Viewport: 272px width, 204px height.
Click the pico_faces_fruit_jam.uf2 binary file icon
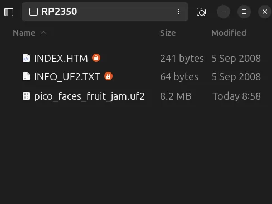click(26, 96)
